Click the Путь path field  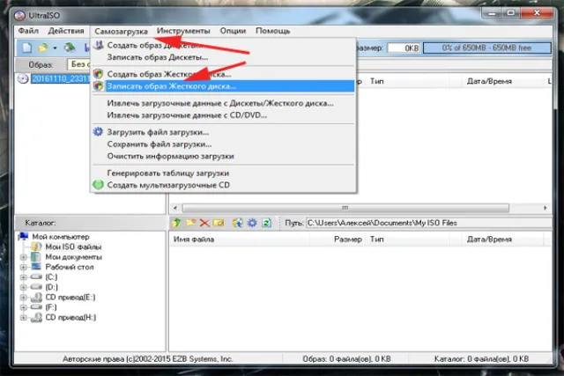pos(429,223)
